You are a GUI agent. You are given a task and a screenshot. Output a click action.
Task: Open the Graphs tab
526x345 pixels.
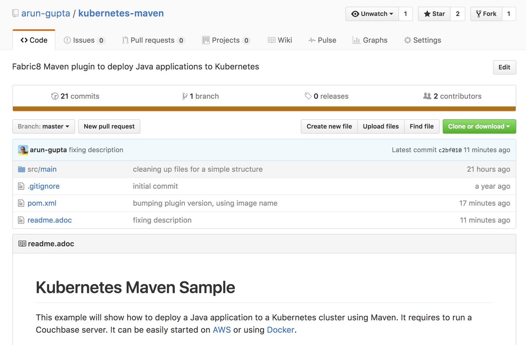370,40
